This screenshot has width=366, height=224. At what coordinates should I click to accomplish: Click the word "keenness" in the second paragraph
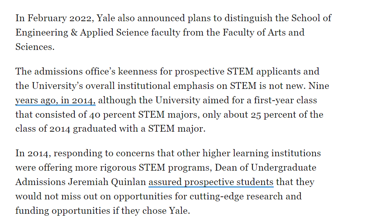click(137, 72)
